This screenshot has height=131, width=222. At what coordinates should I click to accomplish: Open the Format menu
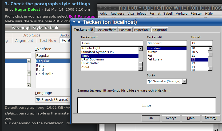pos(155,14)
